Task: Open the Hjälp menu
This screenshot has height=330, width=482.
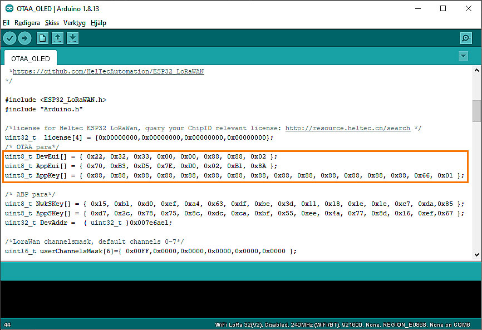Action: tap(98, 23)
